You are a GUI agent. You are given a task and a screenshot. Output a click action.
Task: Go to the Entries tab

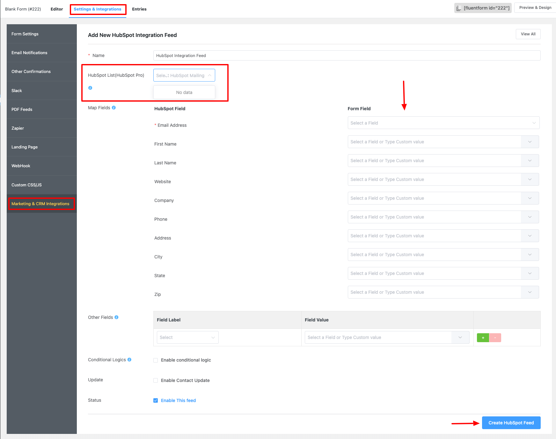pyautogui.click(x=139, y=9)
